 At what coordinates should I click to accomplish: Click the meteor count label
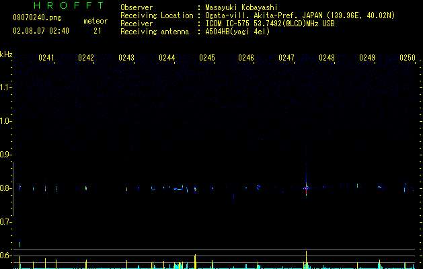pyautogui.click(x=95, y=21)
